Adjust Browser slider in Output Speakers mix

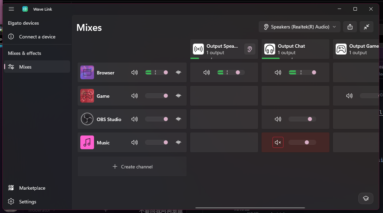[x=231, y=72]
